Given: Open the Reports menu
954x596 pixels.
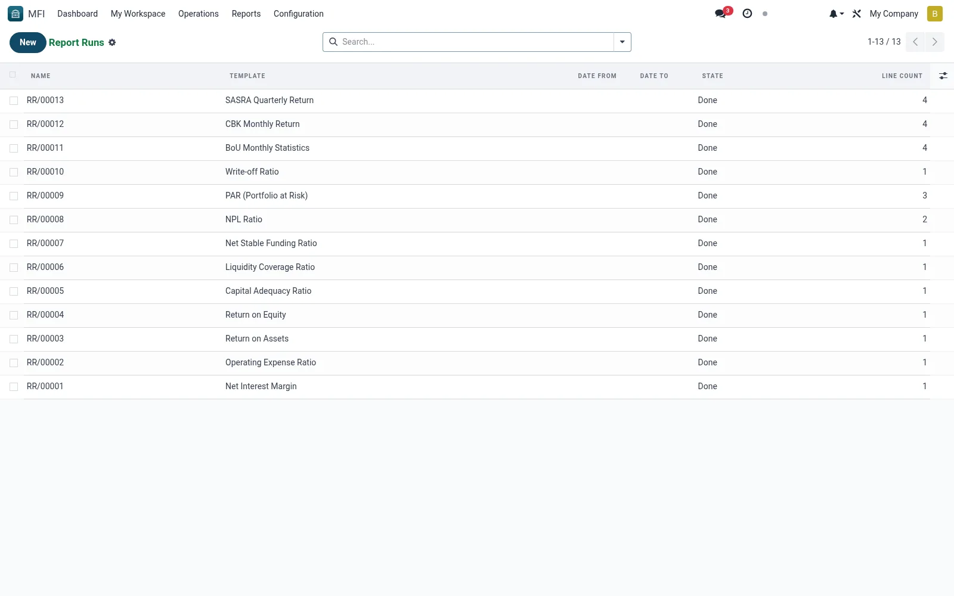Looking at the screenshot, I should point(246,14).
